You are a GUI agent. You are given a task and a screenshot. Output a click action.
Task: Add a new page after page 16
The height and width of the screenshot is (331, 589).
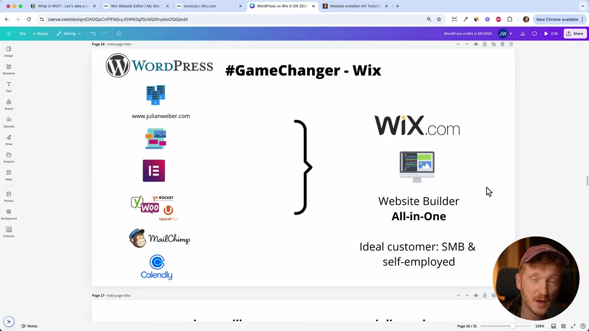tap(511, 44)
